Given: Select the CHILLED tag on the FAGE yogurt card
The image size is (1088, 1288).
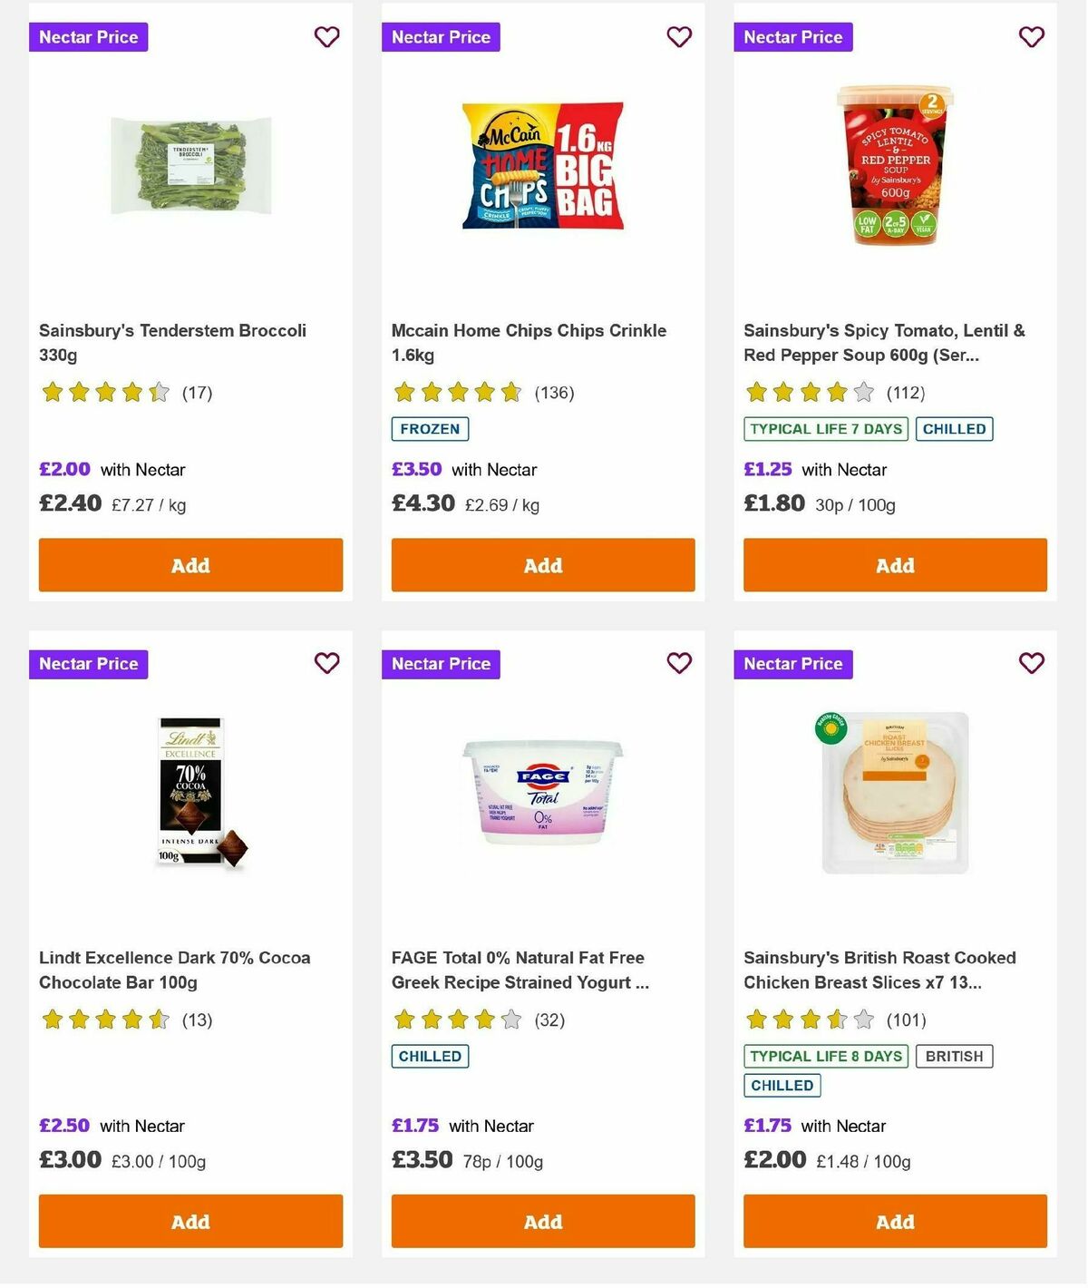Looking at the screenshot, I should coord(429,1056).
